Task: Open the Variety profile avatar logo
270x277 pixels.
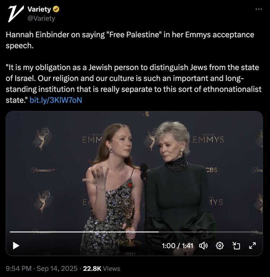Action: point(16,14)
